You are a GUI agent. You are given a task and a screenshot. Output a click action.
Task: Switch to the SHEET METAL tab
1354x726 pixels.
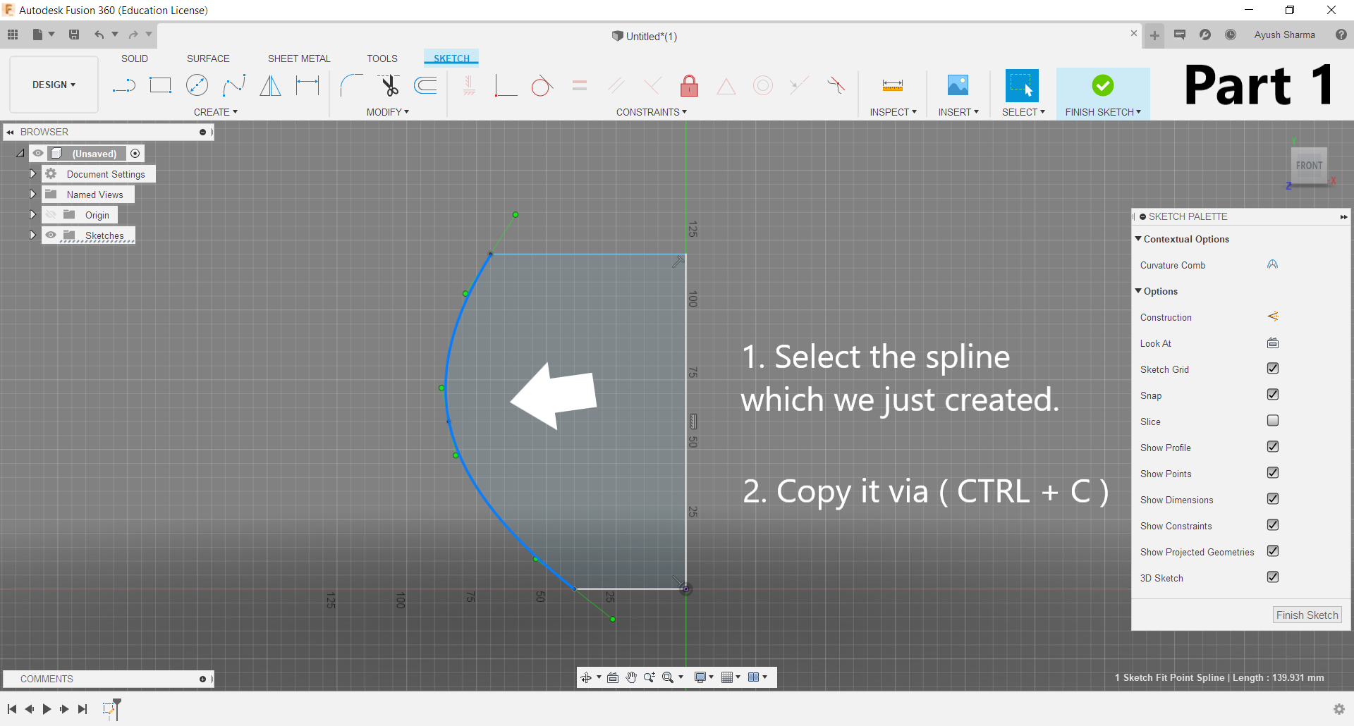[299, 59]
